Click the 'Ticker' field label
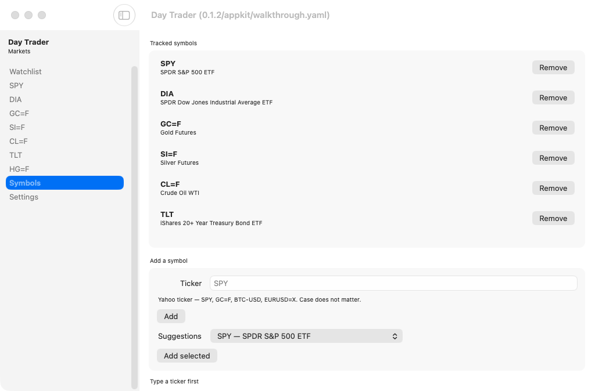This screenshot has height=391, width=595. (191, 284)
